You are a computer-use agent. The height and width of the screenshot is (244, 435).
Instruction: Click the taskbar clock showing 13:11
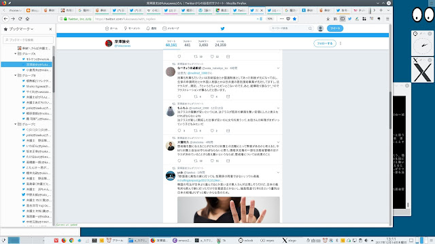coord(391,241)
